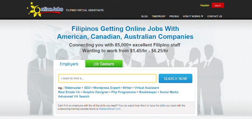Choose the Graphic Designer link
This screenshot has width=252, height=119.
(x=96, y=92)
